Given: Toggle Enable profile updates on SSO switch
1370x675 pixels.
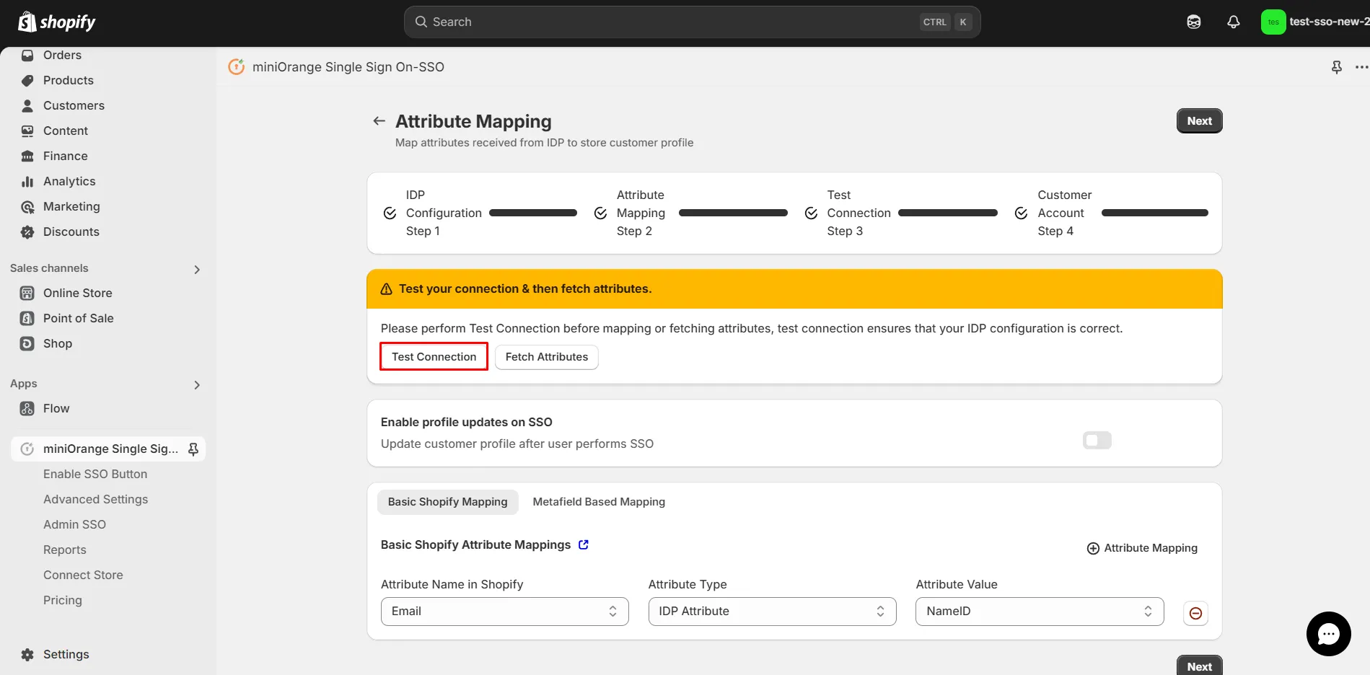Looking at the screenshot, I should point(1097,440).
